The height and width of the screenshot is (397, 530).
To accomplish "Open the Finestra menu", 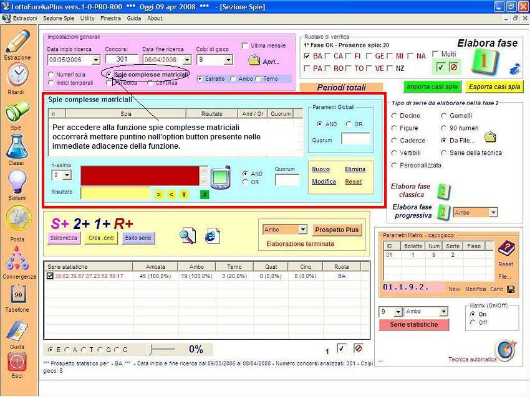I will (110, 18).
